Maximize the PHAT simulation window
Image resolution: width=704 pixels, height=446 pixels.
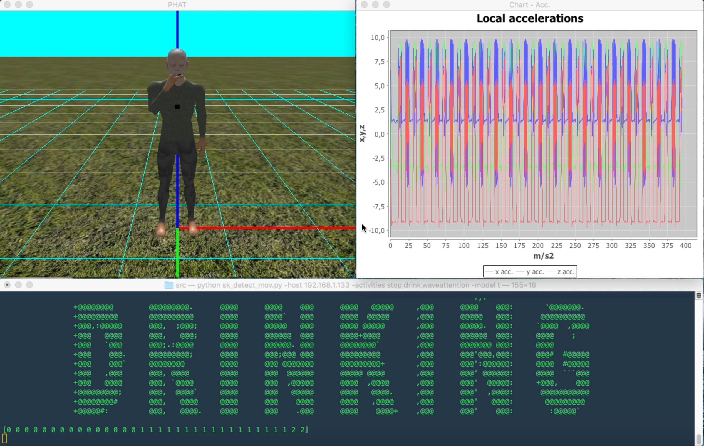(x=29, y=4)
